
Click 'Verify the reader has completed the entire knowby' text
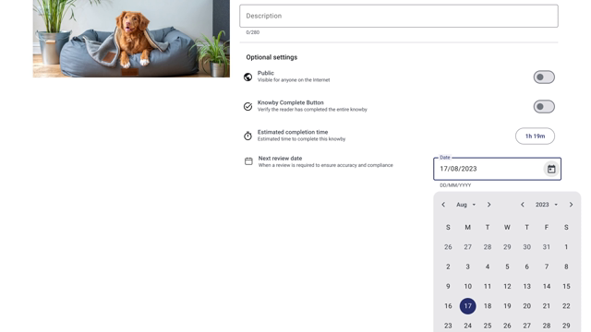[x=312, y=110]
